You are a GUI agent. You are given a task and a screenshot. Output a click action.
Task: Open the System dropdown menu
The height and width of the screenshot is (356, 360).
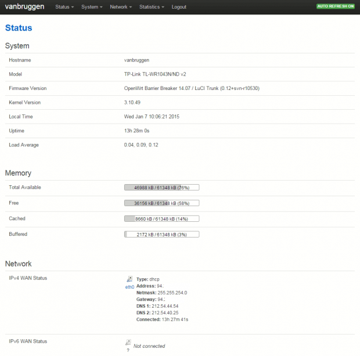pyautogui.click(x=92, y=7)
